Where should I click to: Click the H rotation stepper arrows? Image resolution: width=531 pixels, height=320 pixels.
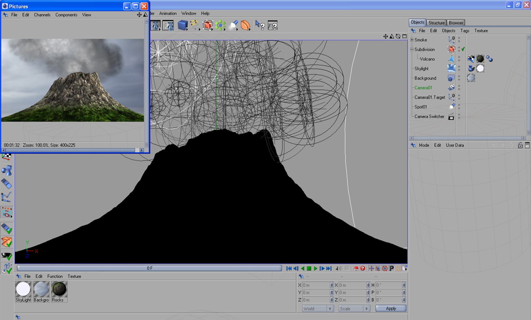pos(404,285)
